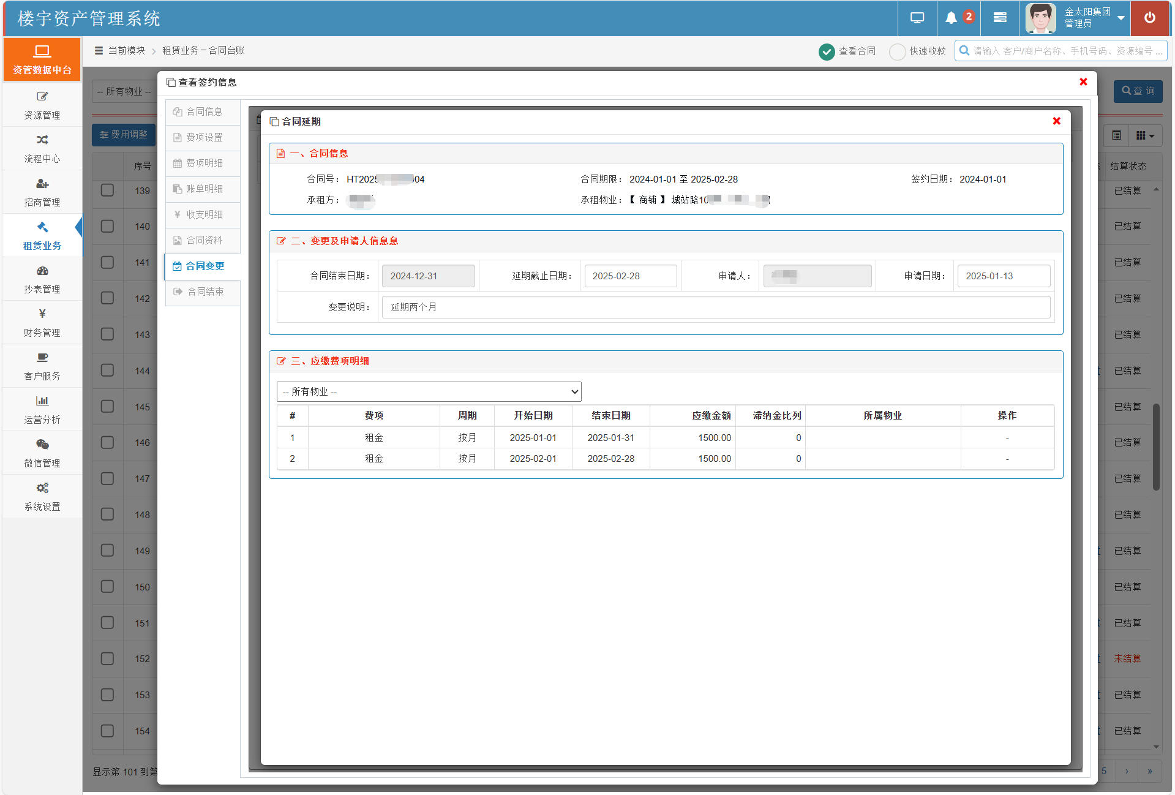
Task: Open 抄表管理 in the sidebar
Action: pos(42,279)
